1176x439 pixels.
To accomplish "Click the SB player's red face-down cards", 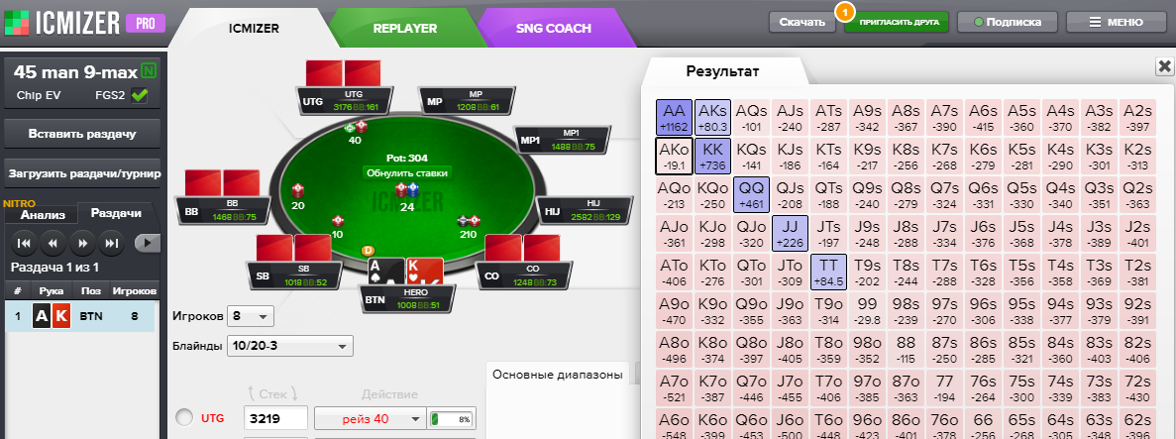I will [x=295, y=248].
